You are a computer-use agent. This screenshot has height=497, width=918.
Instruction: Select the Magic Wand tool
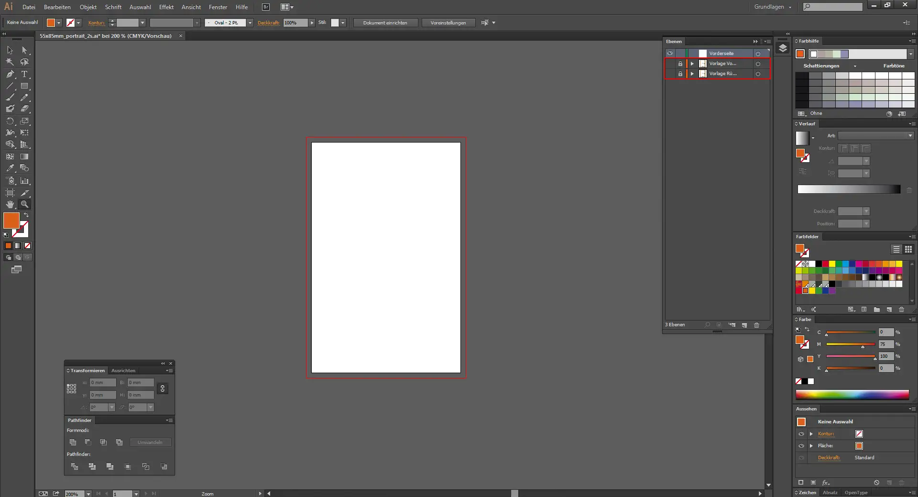point(10,62)
